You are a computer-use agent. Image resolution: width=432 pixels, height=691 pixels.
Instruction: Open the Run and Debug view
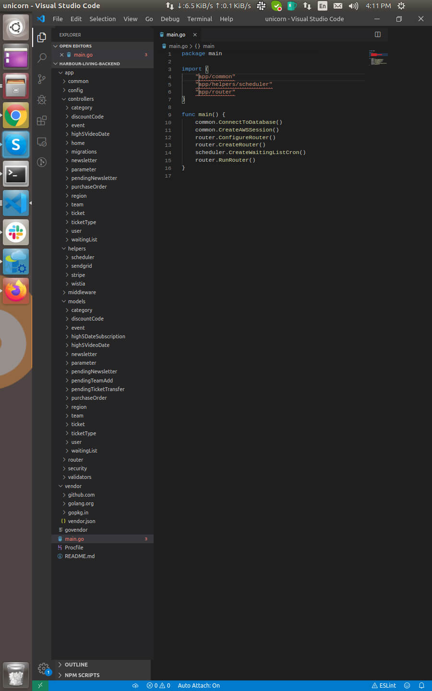42,100
